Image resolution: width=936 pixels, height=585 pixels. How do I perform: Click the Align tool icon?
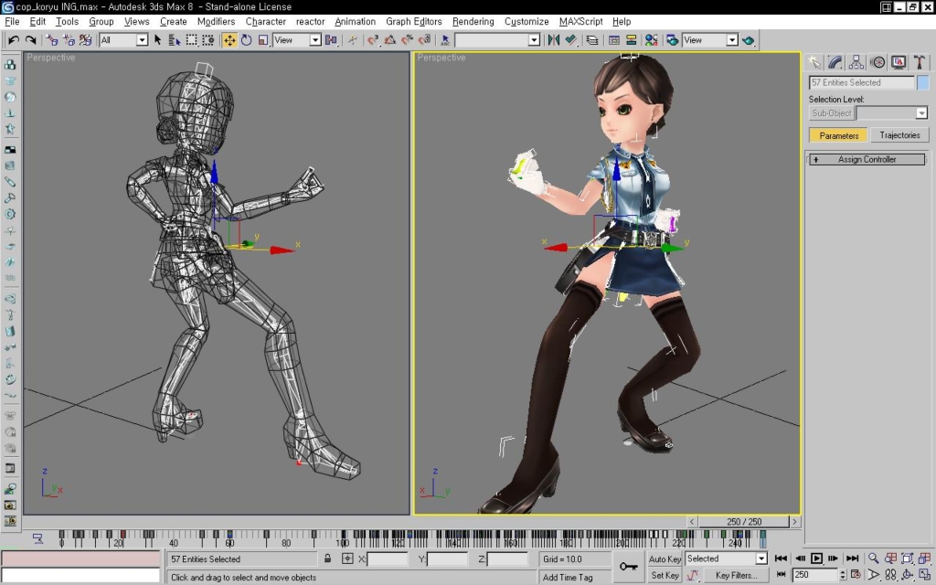pyautogui.click(x=570, y=40)
